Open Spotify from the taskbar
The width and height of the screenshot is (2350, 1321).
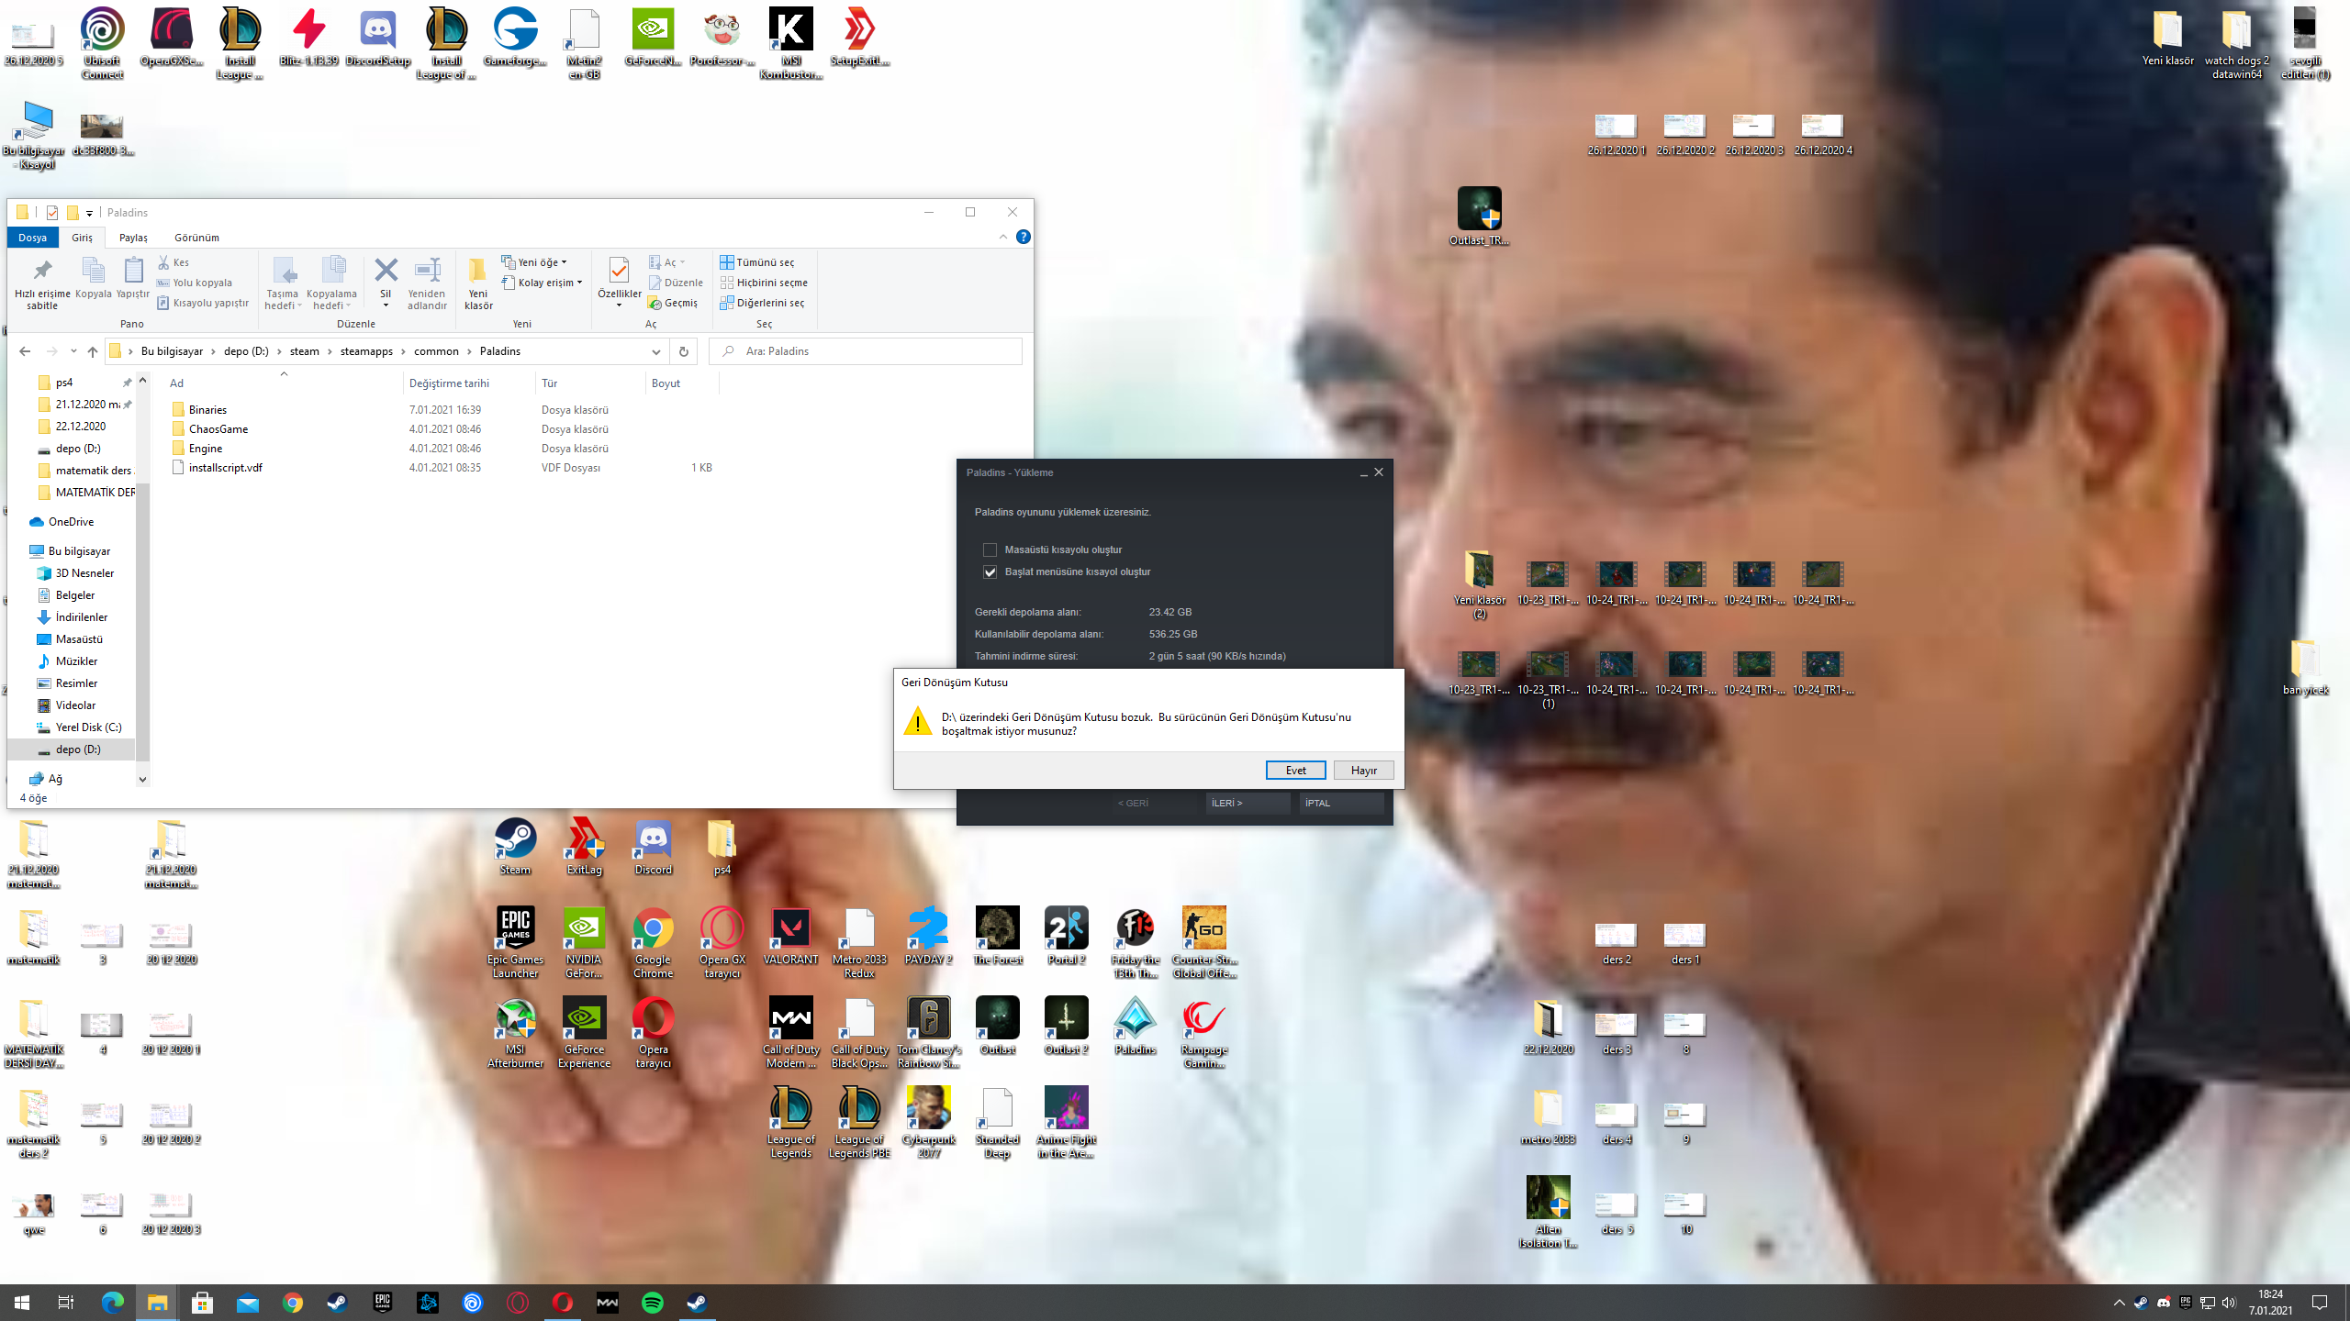coord(653,1303)
